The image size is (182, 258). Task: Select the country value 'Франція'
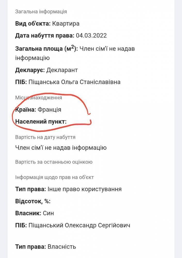point(50,109)
